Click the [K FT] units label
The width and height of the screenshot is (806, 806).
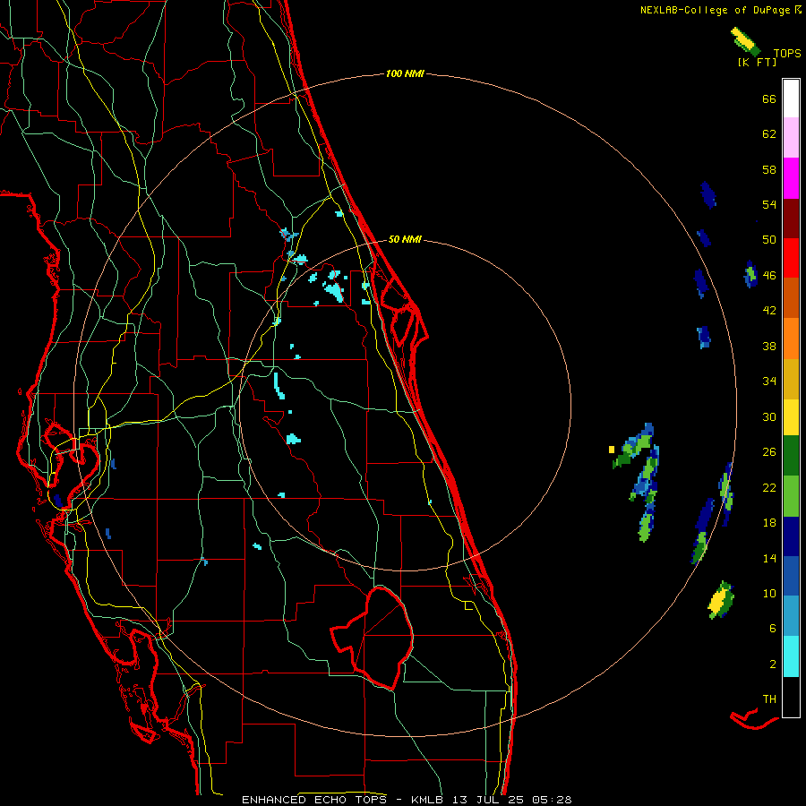[757, 62]
